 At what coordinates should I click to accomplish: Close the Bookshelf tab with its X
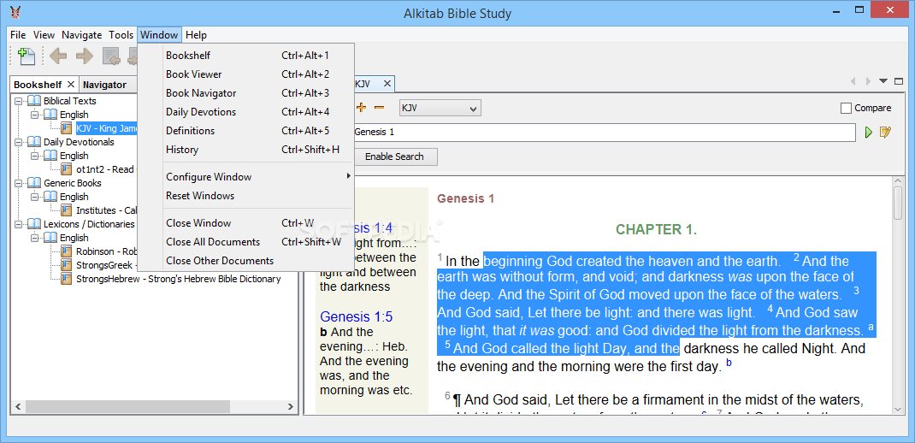click(x=71, y=85)
